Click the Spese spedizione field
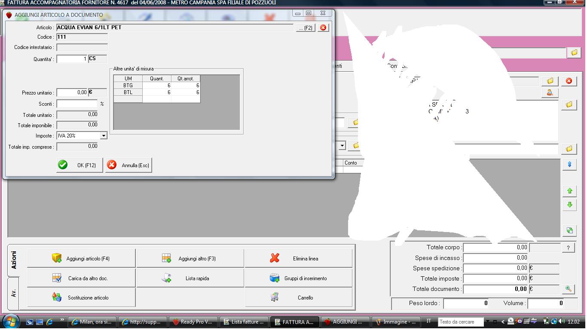The image size is (587, 330). click(496, 268)
